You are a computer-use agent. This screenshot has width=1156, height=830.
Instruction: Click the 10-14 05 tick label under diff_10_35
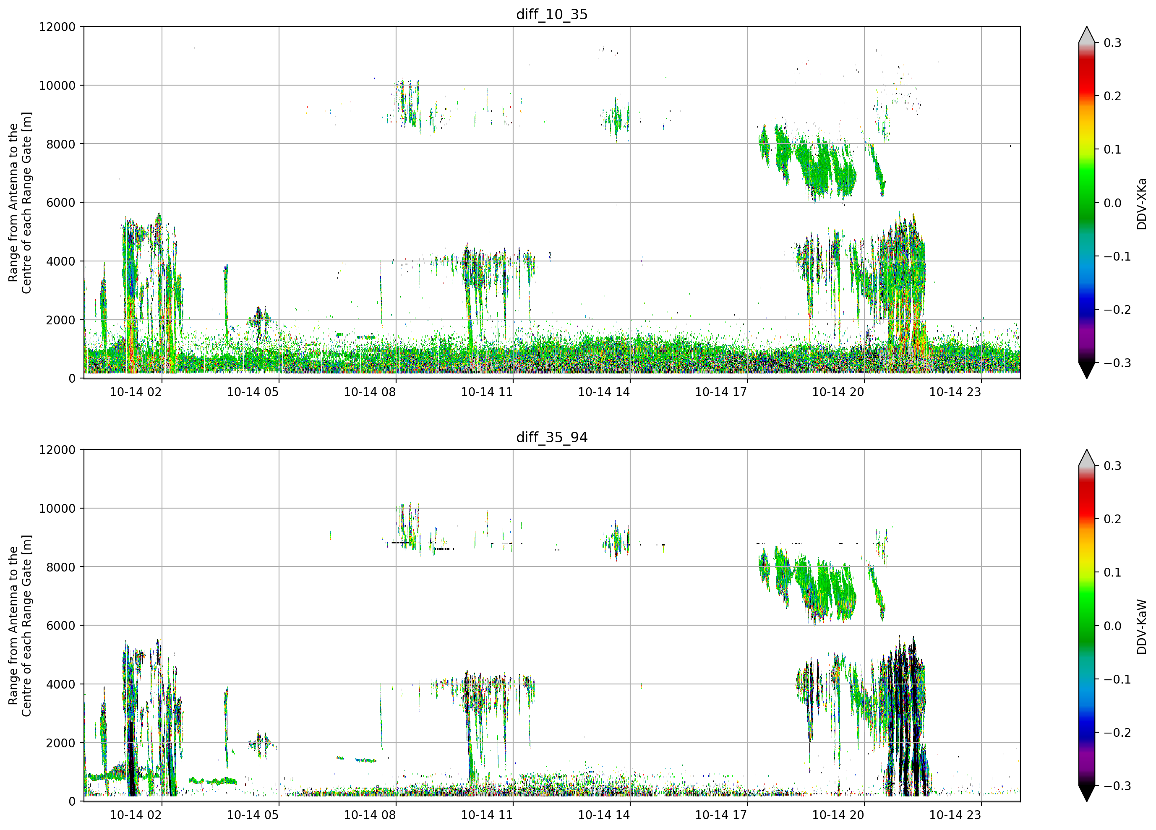point(253,392)
